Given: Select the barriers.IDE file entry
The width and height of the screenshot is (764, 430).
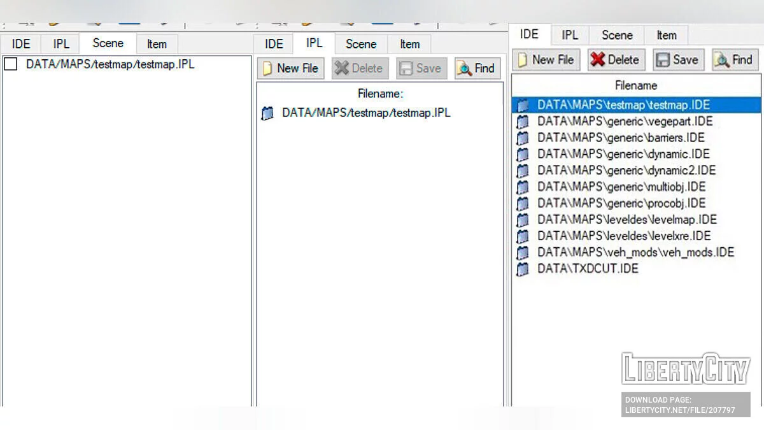Looking at the screenshot, I should coord(620,138).
